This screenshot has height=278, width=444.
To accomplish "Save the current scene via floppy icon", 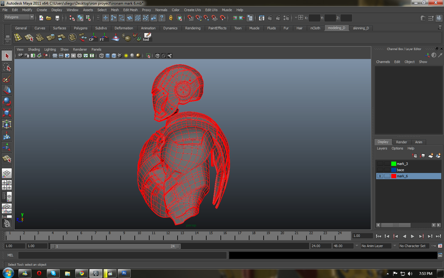I will click(57, 18).
